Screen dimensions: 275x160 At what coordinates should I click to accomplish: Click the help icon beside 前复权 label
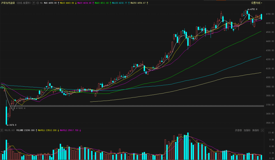34,3
